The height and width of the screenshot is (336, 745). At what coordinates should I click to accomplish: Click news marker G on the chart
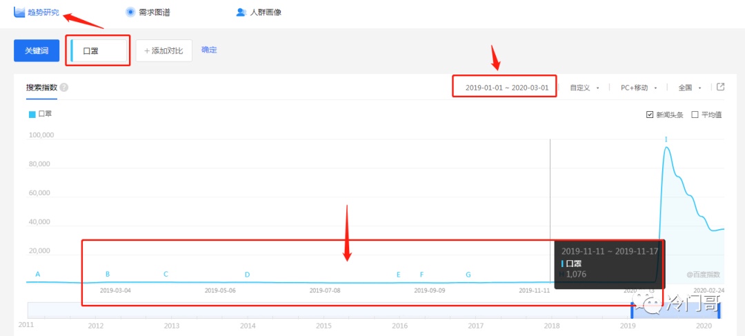pos(468,275)
